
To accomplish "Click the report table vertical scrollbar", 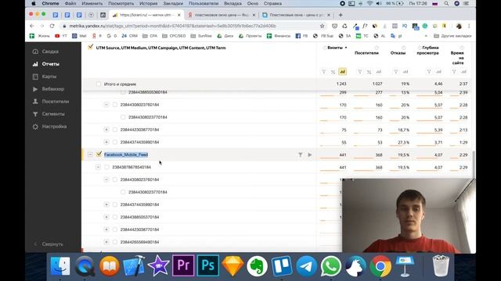I will pyautogui.click(x=473, y=165).
